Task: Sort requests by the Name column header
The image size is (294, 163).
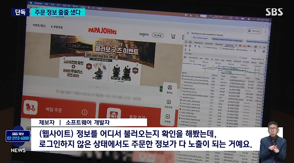Action: pos(185,73)
